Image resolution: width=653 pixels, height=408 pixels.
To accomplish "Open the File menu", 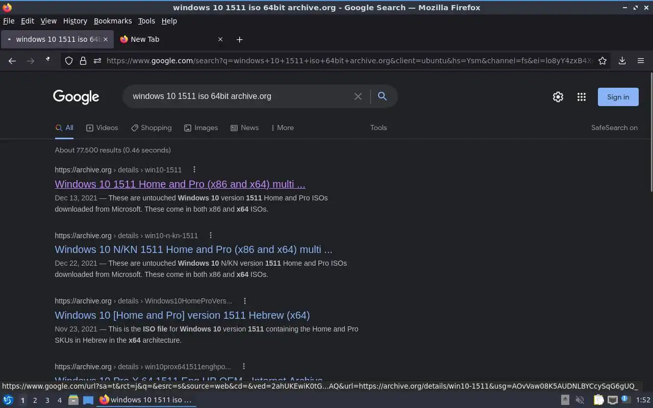I will [9, 21].
